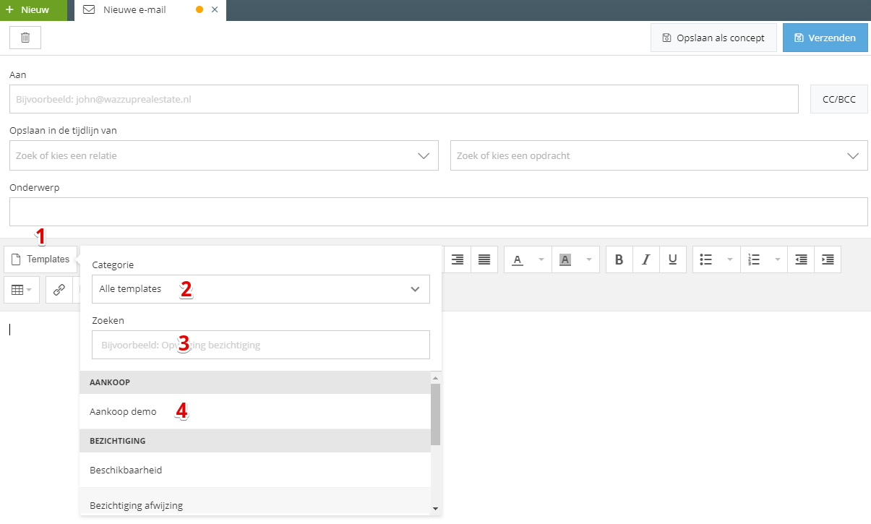The width and height of the screenshot is (871, 524).
Task: Click the AANKOOP category header
Action: coord(255,382)
